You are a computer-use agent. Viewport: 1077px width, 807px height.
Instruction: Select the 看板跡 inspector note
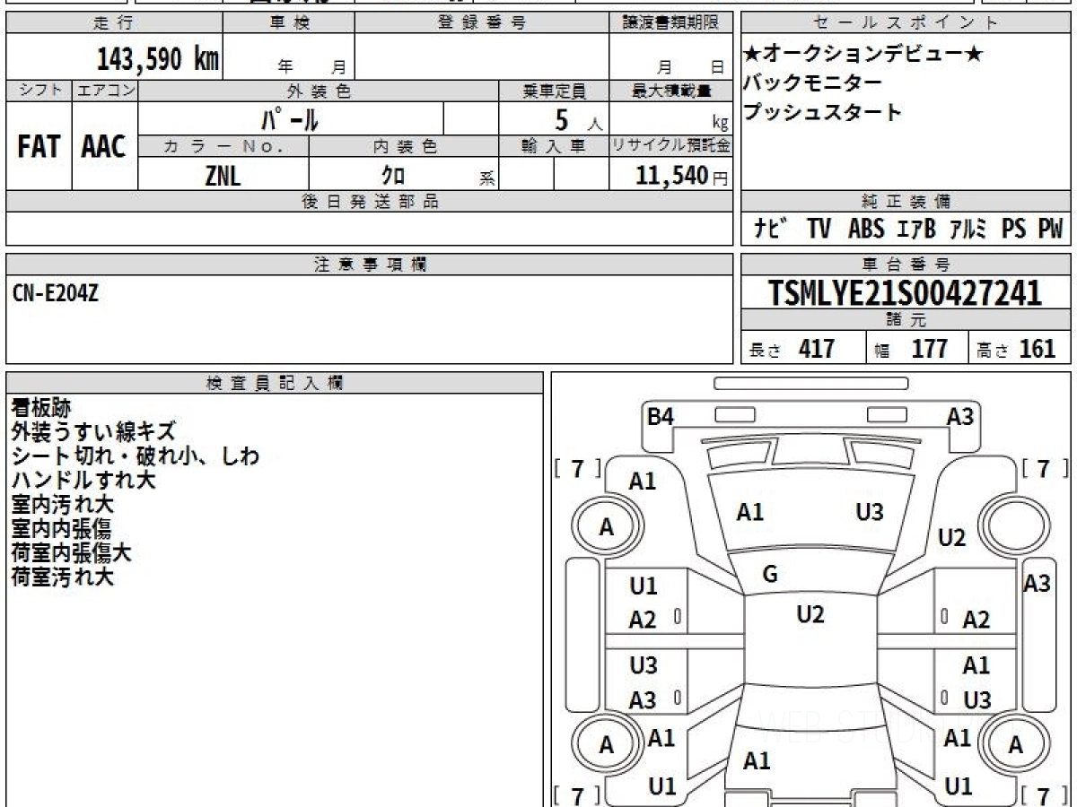[x=40, y=407]
